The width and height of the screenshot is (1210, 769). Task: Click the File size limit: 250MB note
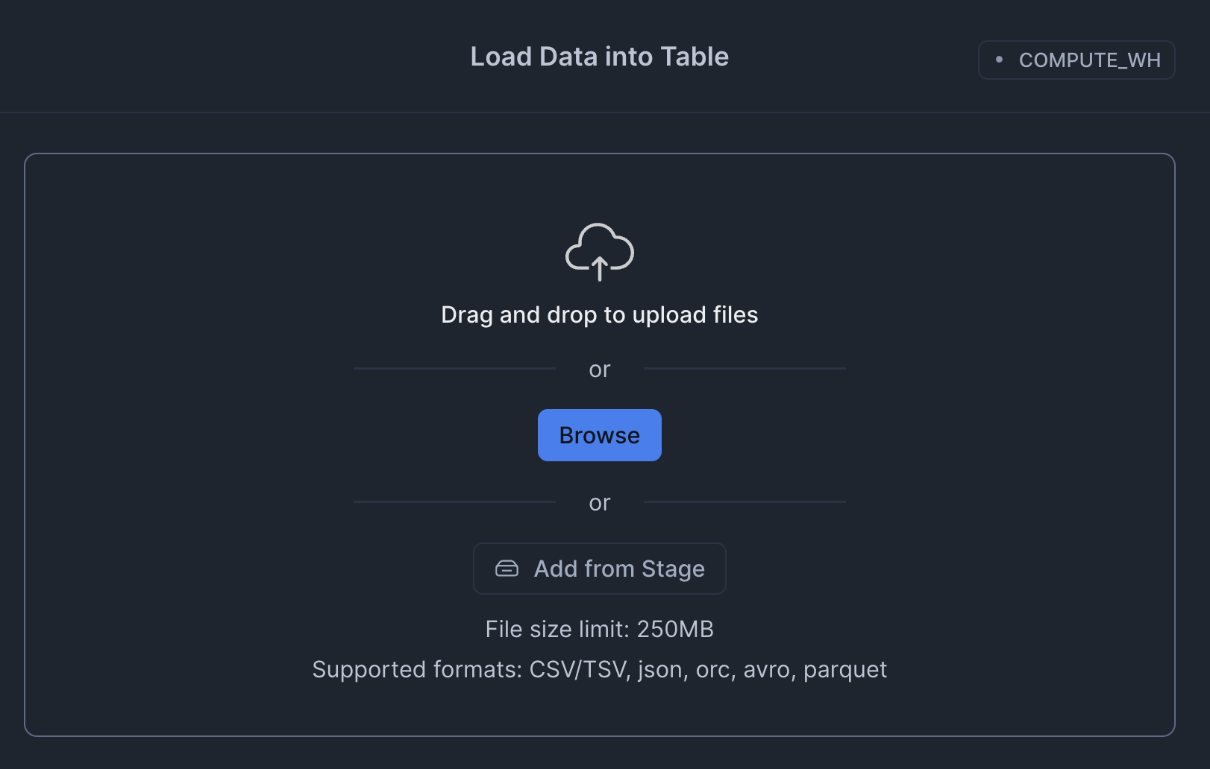pos(599,629)
